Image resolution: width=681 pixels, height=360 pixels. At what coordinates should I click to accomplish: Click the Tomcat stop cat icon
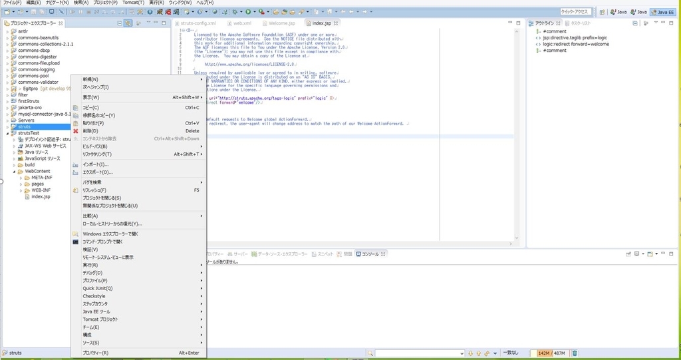(x=168, y=12)
